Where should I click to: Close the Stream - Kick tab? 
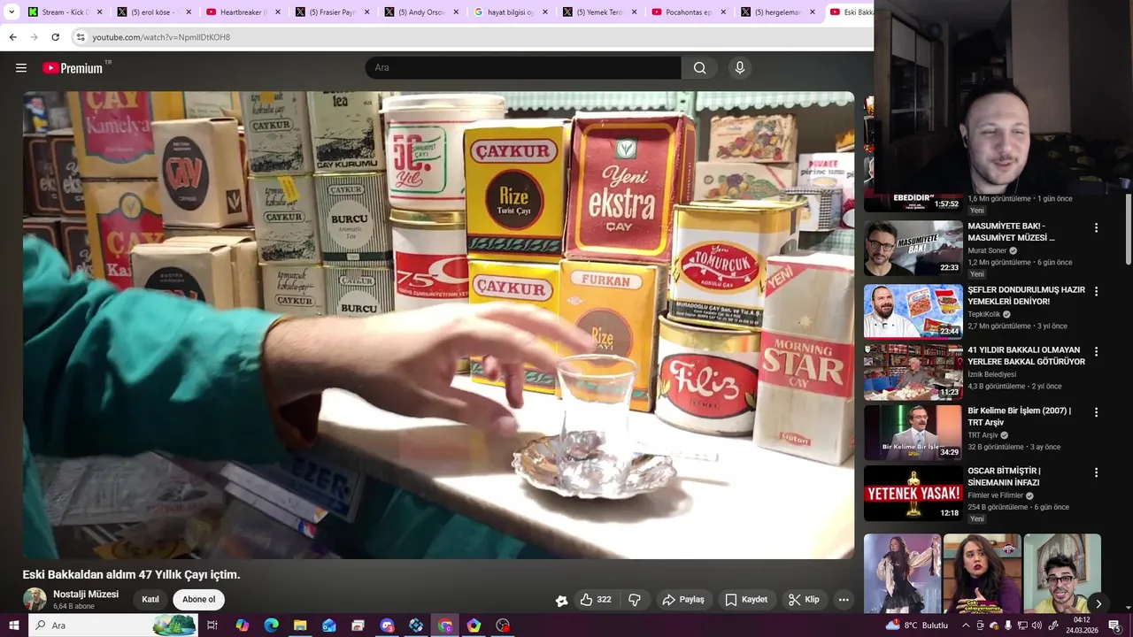(x=99, y=12)
